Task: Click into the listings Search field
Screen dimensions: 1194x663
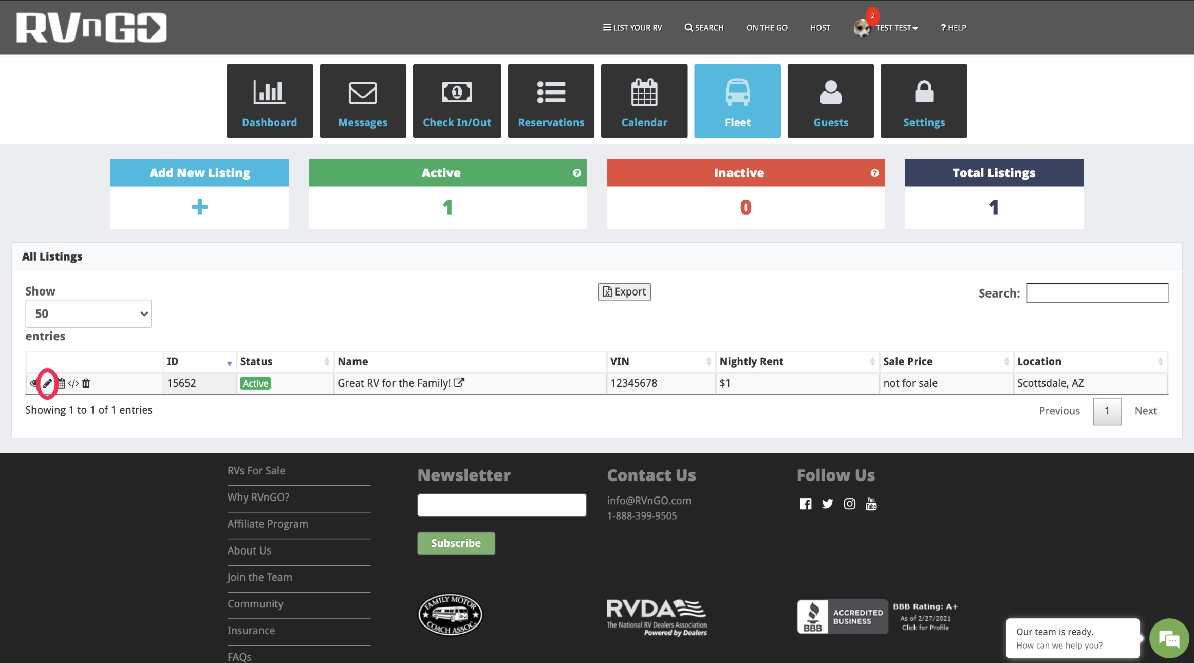Action: click(1097, 293)
